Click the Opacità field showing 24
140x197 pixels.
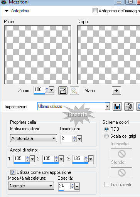click(x=64, y=186)
